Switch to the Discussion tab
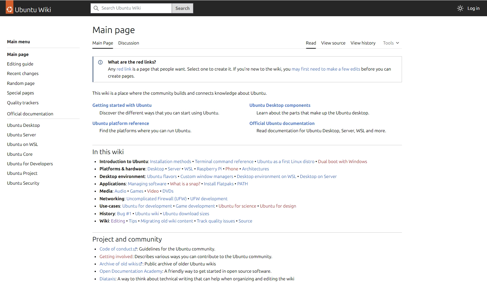The height and width of the screenshot is (294, 487). point(129,43)
